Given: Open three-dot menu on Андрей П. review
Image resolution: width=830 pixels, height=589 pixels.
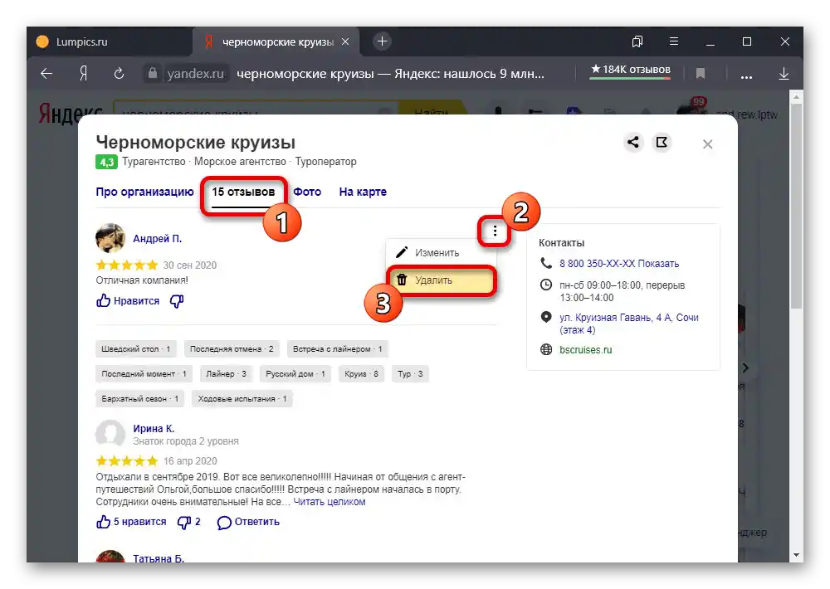Looking at the screenshot, I should pyautogui.click(x=495, y=231).
